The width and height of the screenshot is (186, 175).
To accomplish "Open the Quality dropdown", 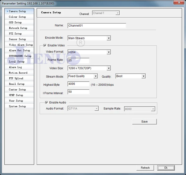I will pos(131,76).
